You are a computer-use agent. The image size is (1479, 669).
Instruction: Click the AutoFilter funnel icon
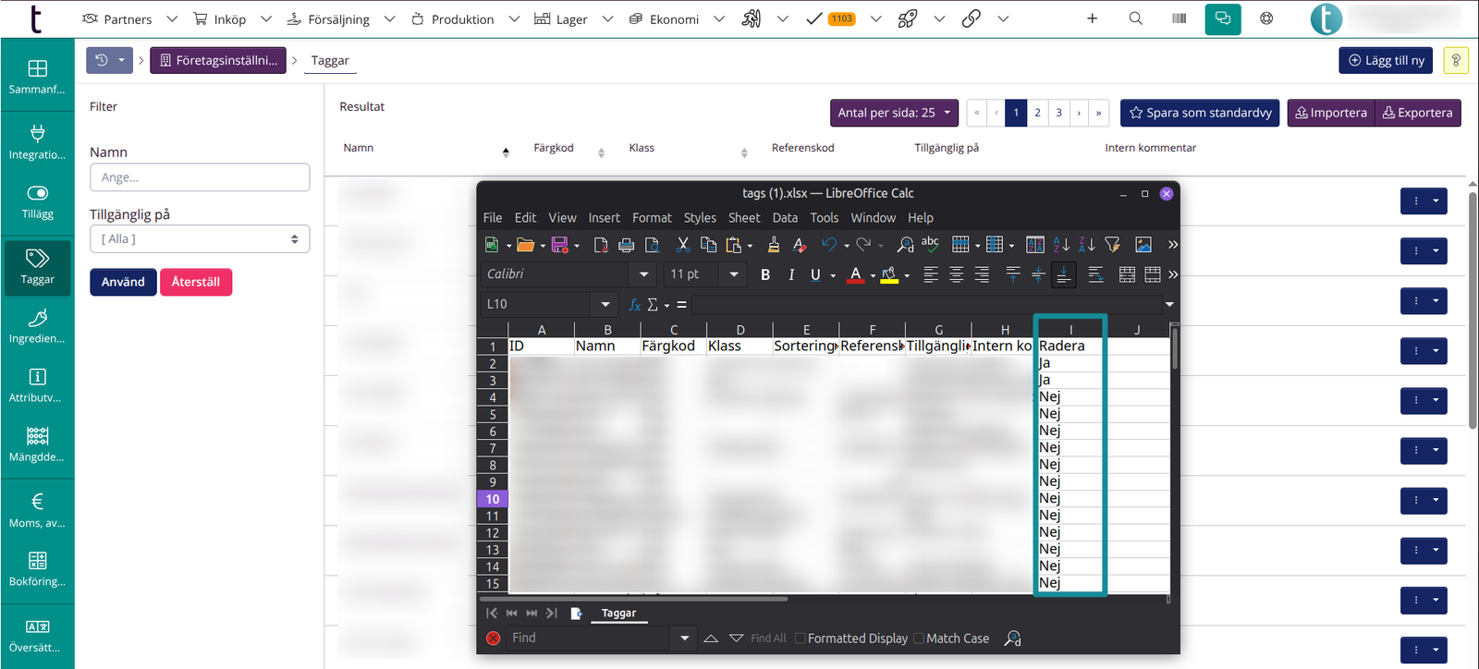click(1113, 245)
